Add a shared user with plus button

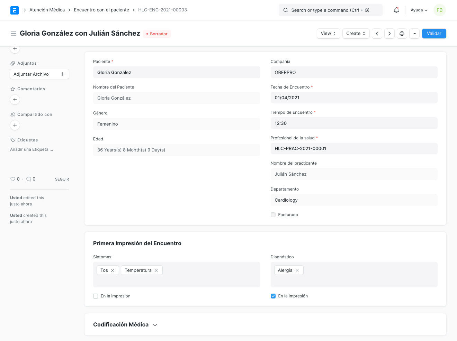pos(15,125)
